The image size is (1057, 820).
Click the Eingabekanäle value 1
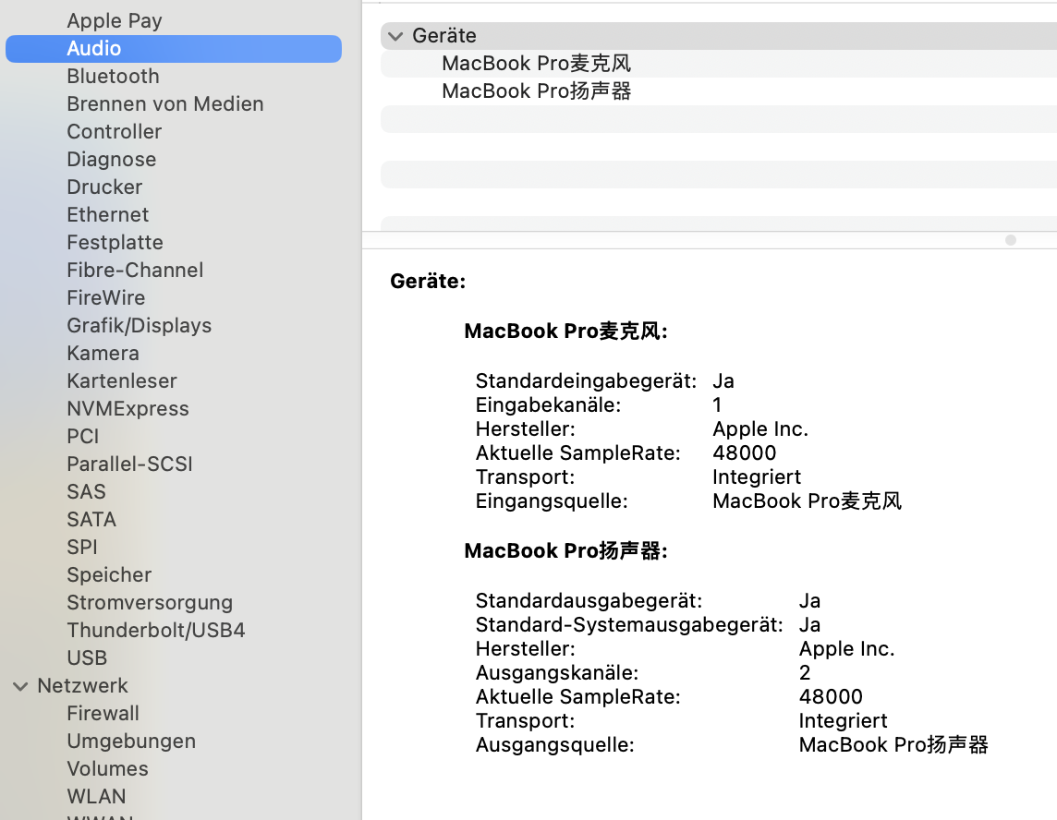(717, 405)
